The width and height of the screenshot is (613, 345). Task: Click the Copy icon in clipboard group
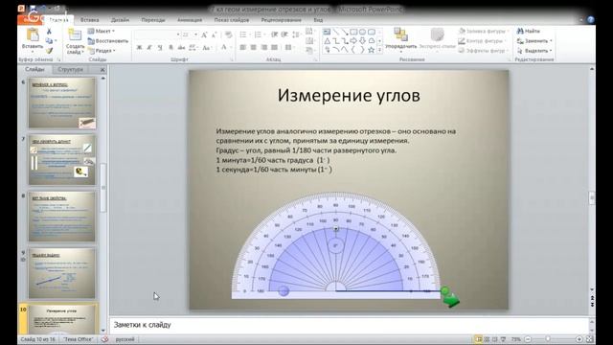(49, 40)
